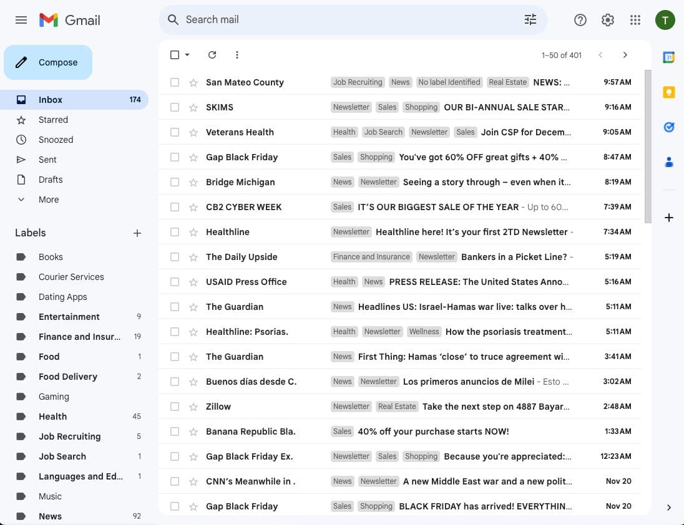684x525 pixels.
Task: Open the Inbox folder
Action: pos(74,100)
